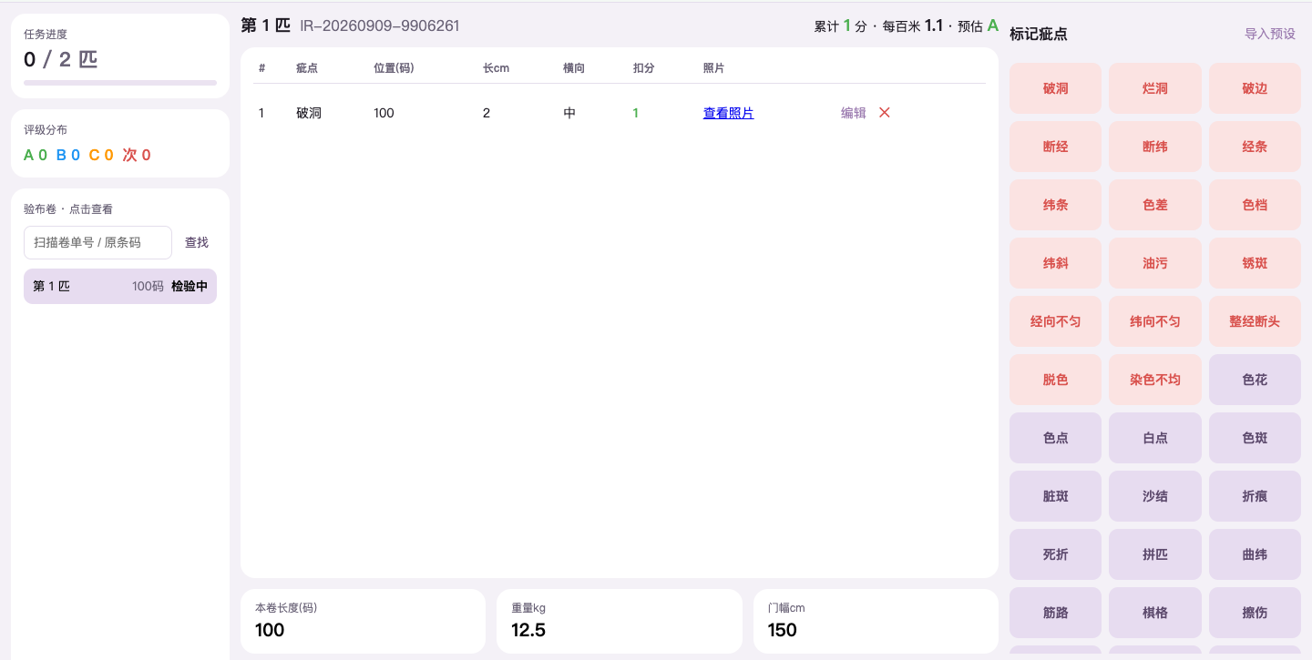
Task: Mark a 折痕 defect
Action: click(x=1255, y=496)
